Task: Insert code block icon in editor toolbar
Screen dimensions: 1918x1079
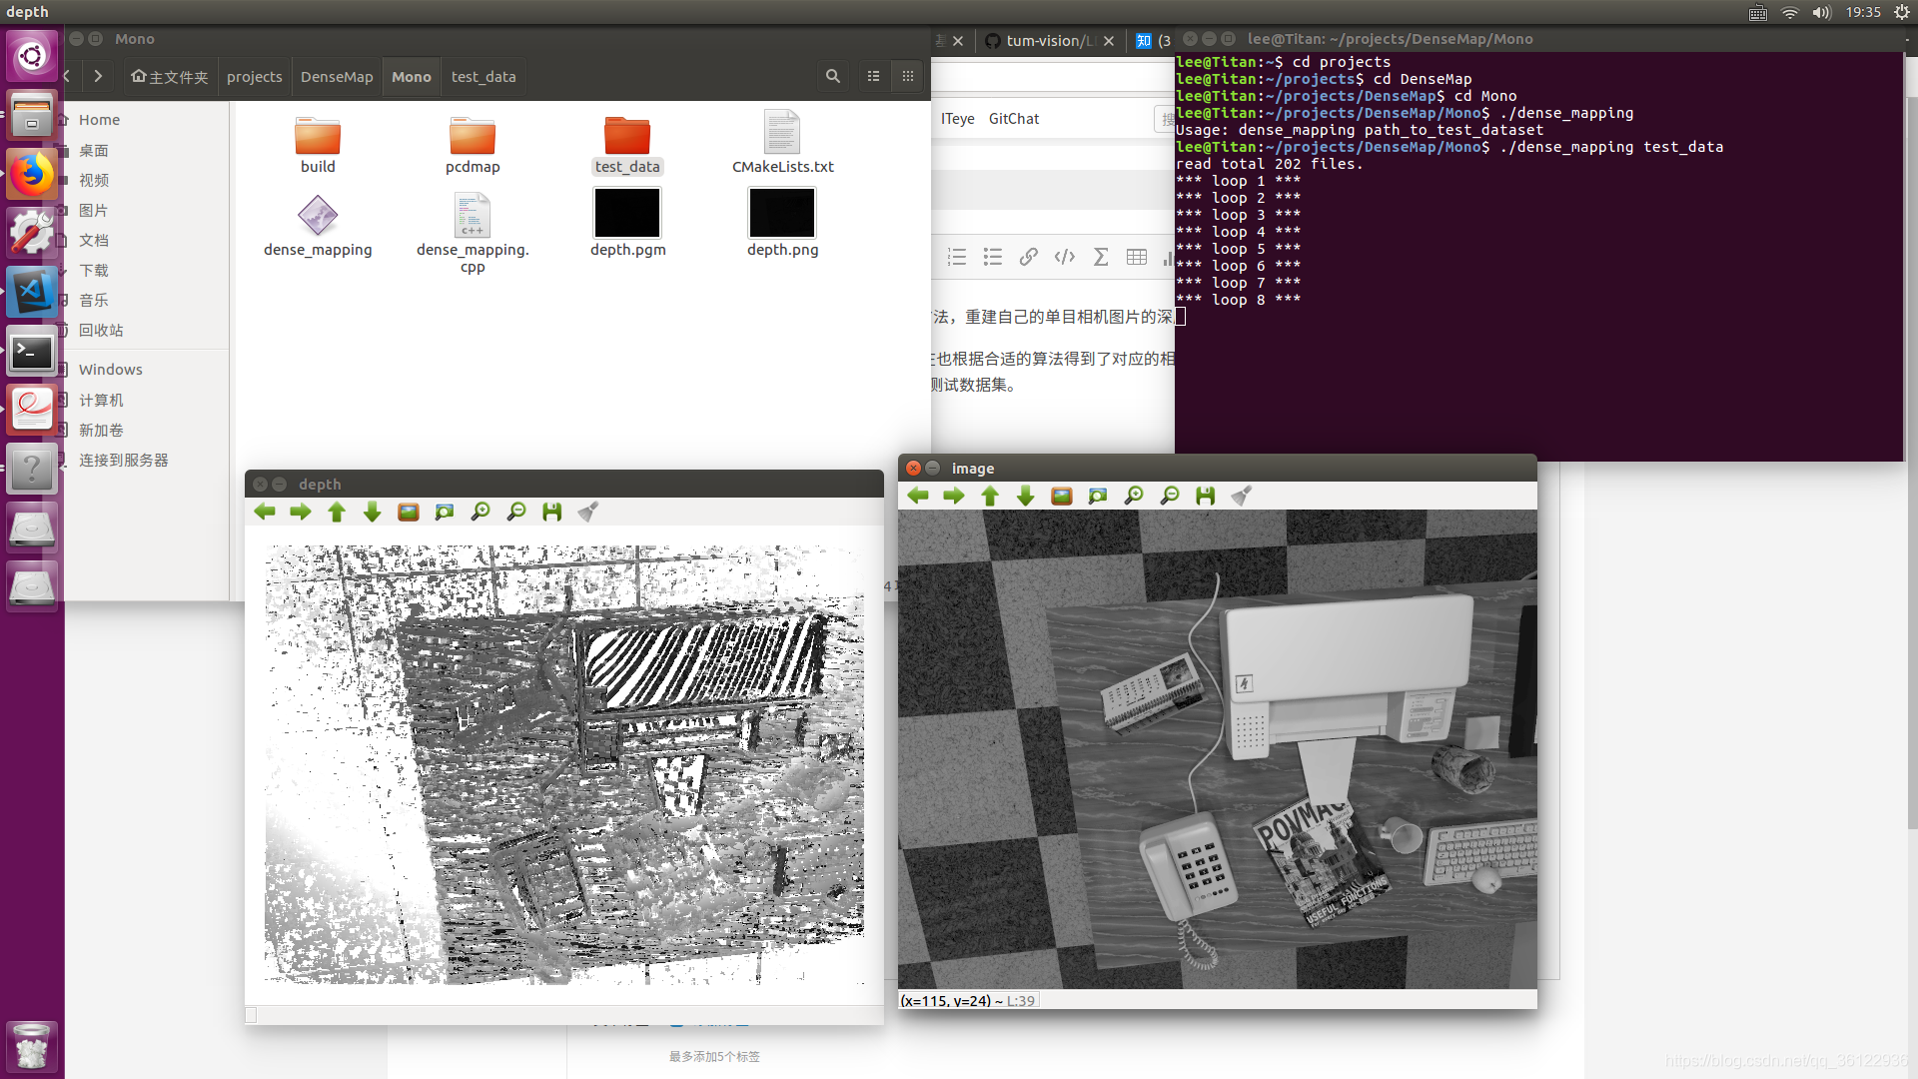Action: 1064,257
